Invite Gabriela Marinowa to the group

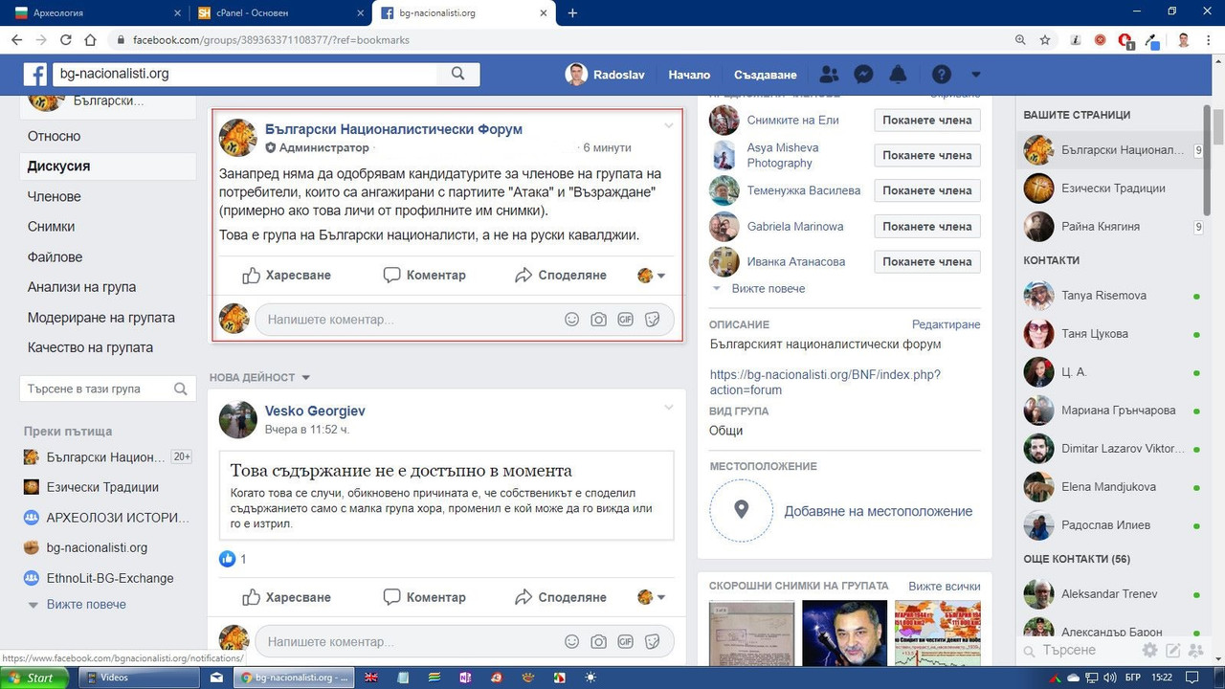pyautogui.click(x=926, y=227)
